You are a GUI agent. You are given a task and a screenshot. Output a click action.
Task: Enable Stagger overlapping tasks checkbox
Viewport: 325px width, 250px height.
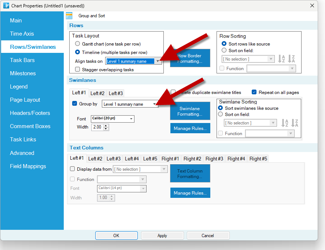click(x=78, y=69)
